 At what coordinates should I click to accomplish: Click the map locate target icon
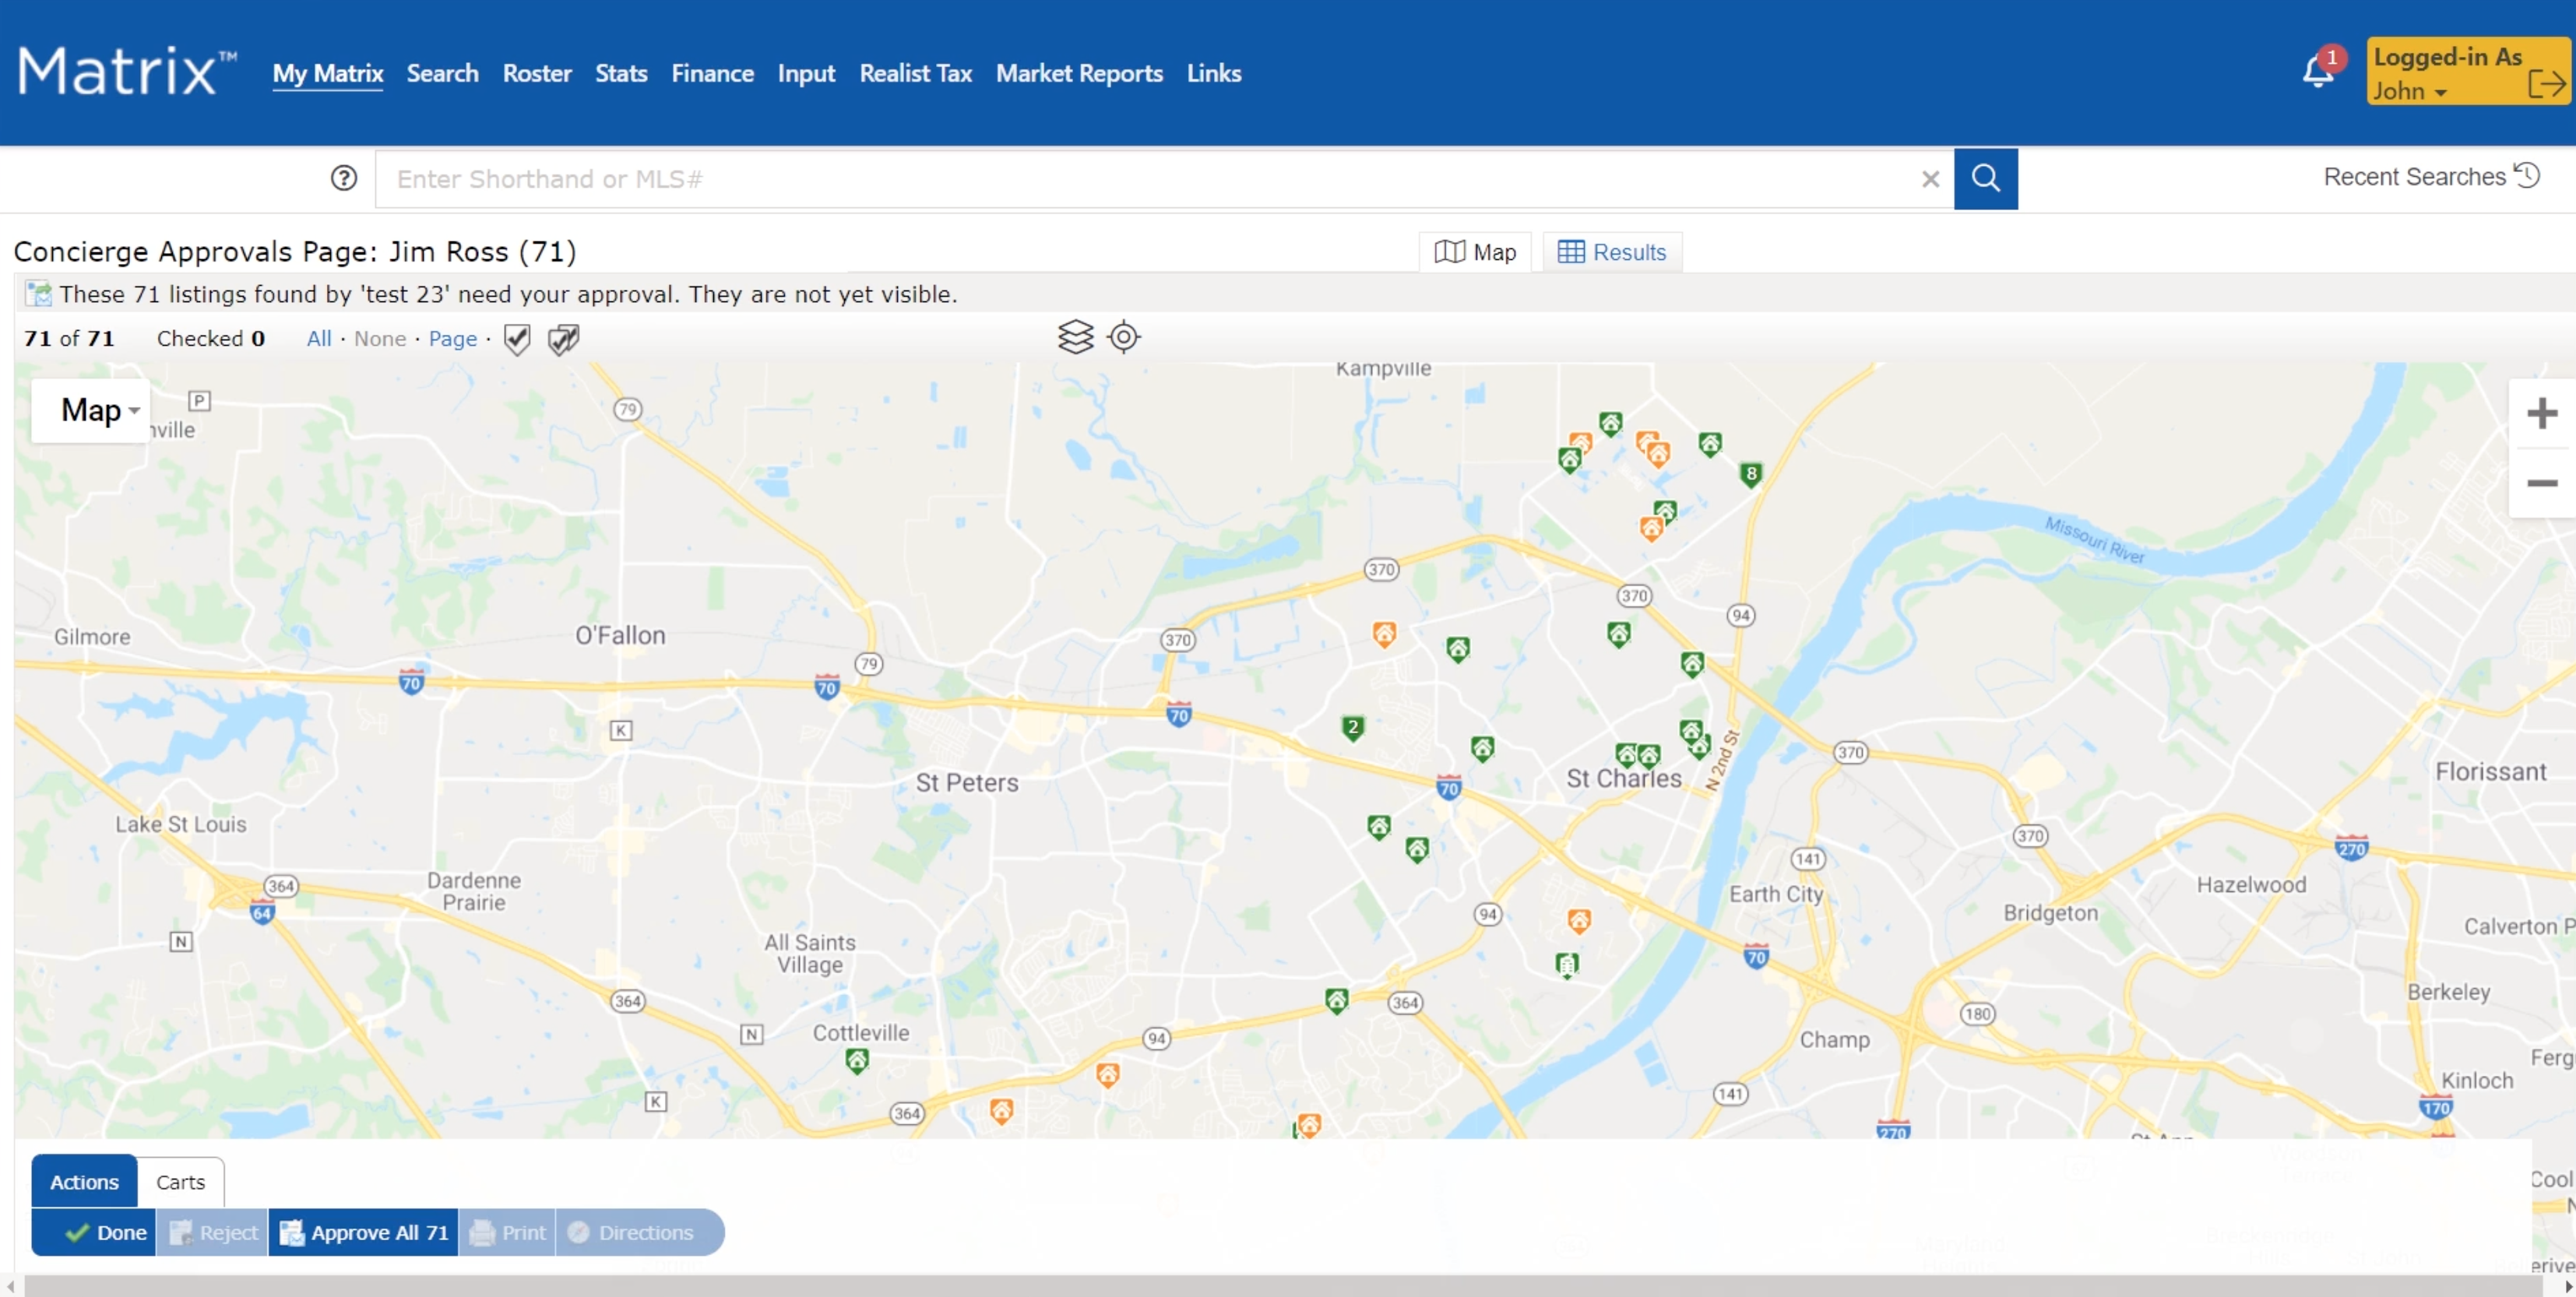pos(1123,337)
